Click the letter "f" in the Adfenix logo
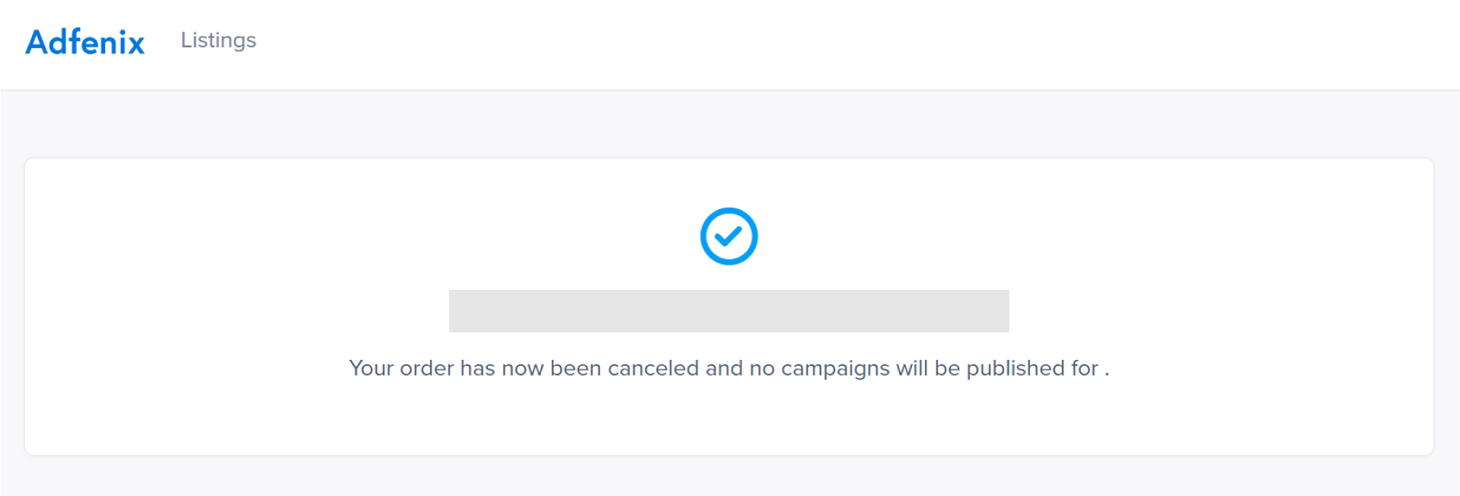The image size is (1460, 496). click(70, 42)
